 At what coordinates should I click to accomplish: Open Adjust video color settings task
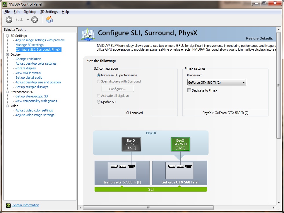coord(34,110)
